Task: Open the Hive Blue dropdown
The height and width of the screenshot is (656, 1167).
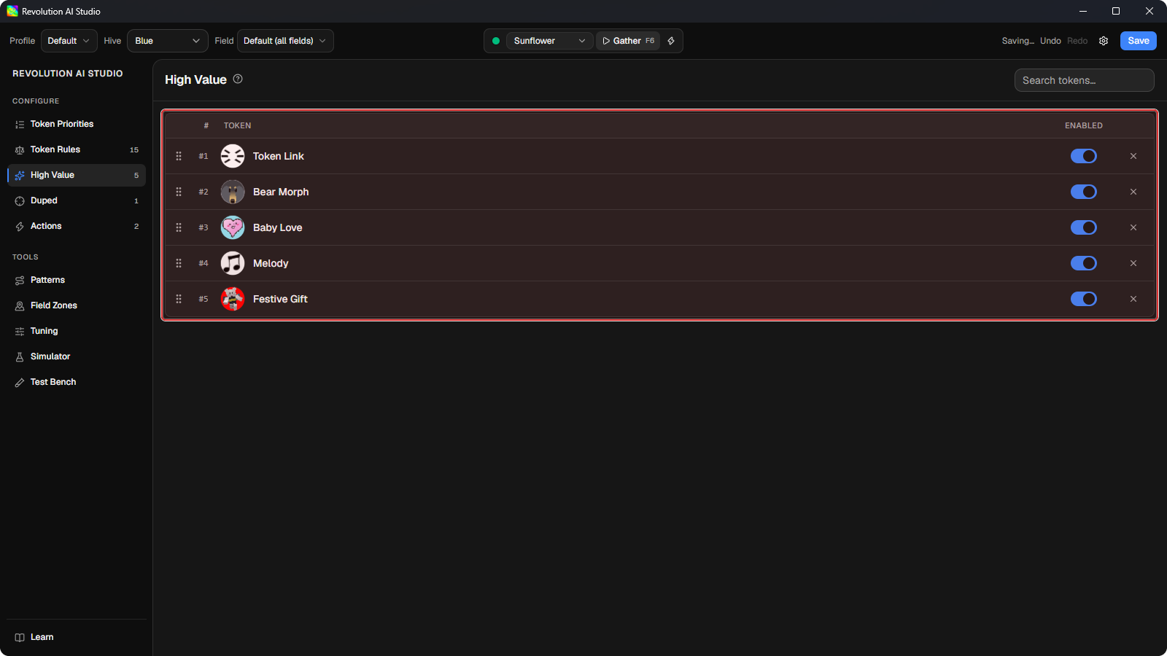Action: point(168,41)
